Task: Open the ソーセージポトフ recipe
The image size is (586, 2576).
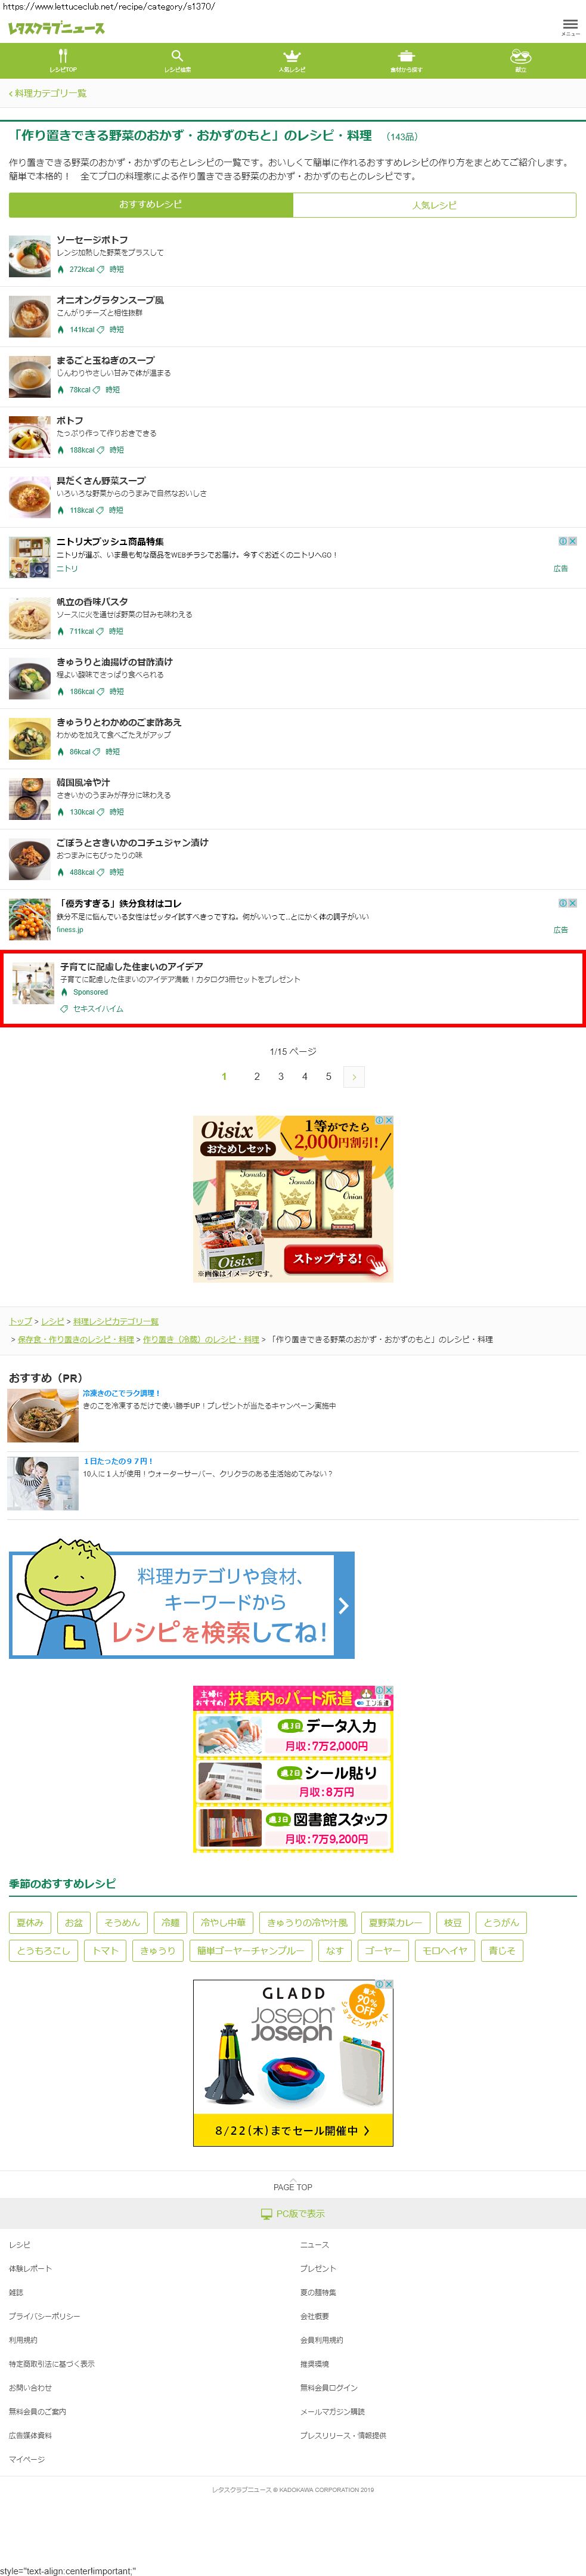Action: [92, 240]
